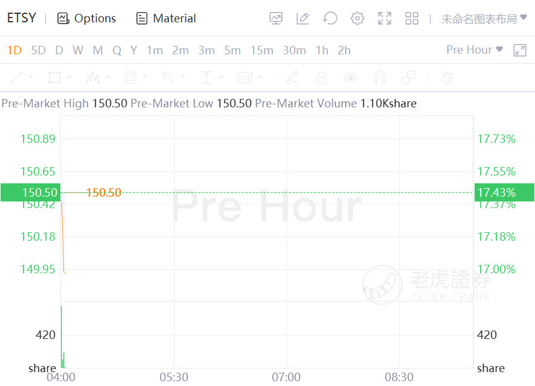This screenshot has width=535, height=386.
Task: Click the pop-out chart icon beside Pre Hour
Action: tap(520, 50)
